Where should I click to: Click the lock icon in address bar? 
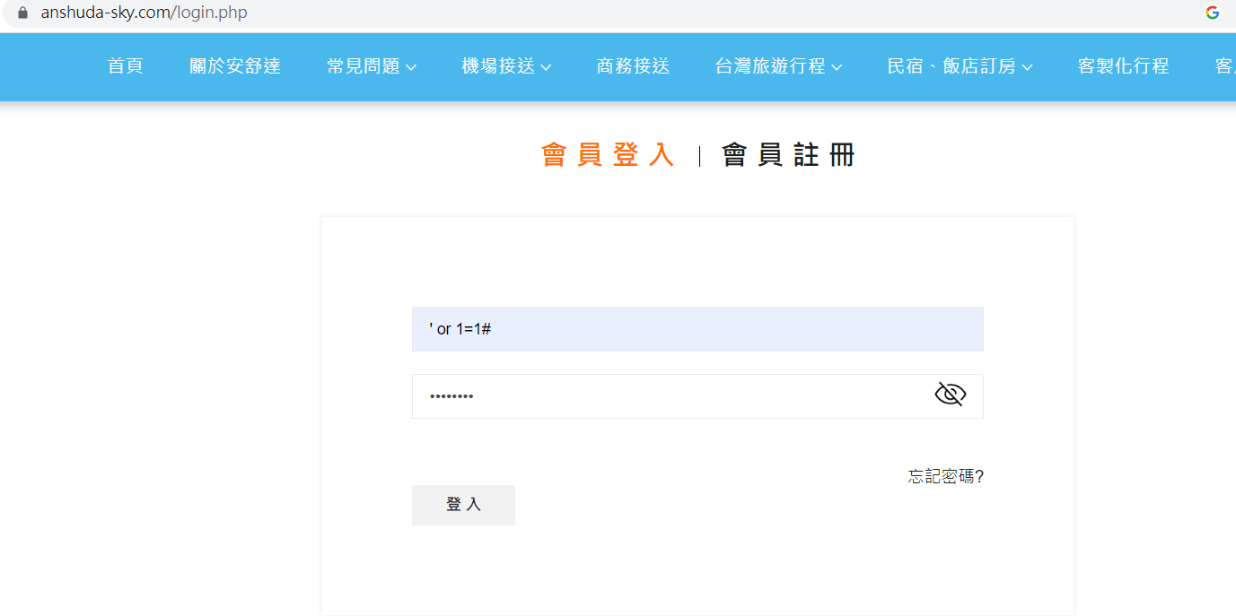(x=22, y=13)
